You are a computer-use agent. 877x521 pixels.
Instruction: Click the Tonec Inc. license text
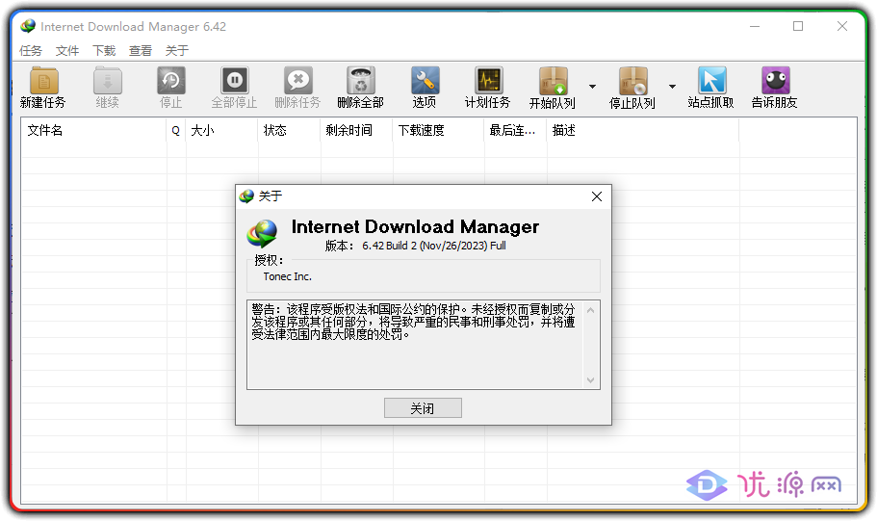(x=288, y=276)
